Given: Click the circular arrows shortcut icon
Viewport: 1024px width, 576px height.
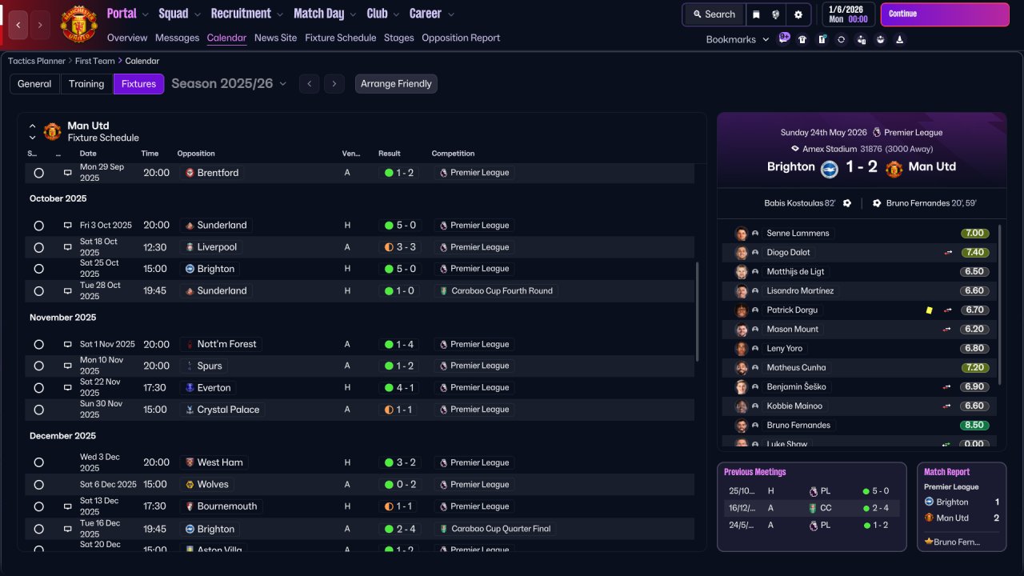Looking at the screenshot, I should point(841,39).
